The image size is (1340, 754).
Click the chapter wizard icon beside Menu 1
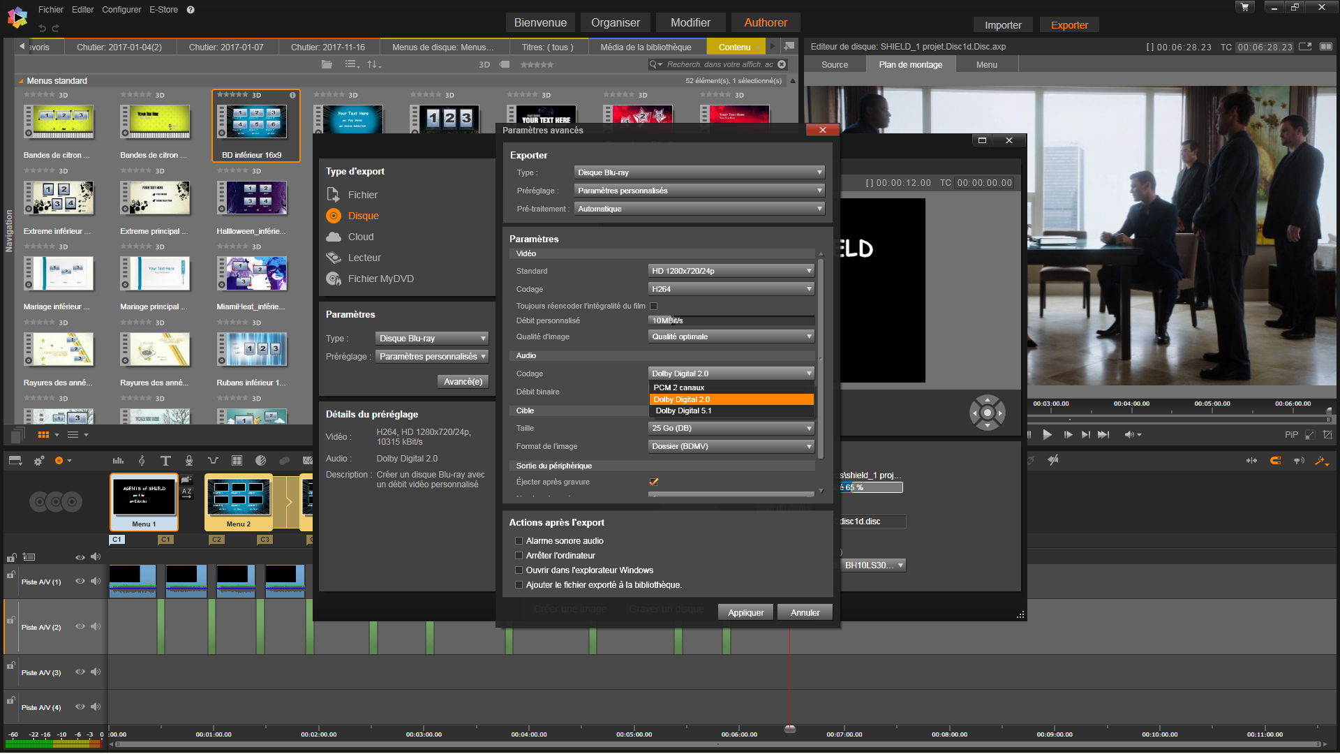(x=186, y=480)
